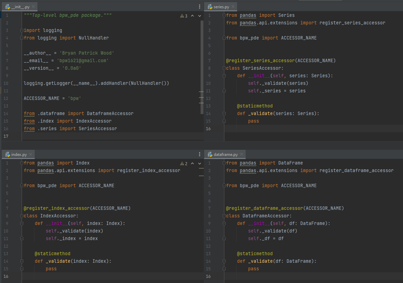
Task: Open the three-dot menu above __init__.py editor
Action: coord(200,7)
